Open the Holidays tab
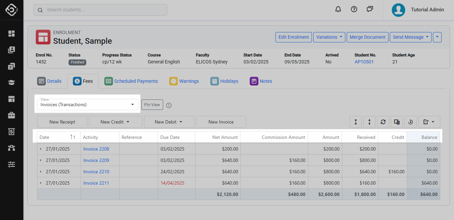Viewport: 454px width, 220px height. tap(224, 81)
